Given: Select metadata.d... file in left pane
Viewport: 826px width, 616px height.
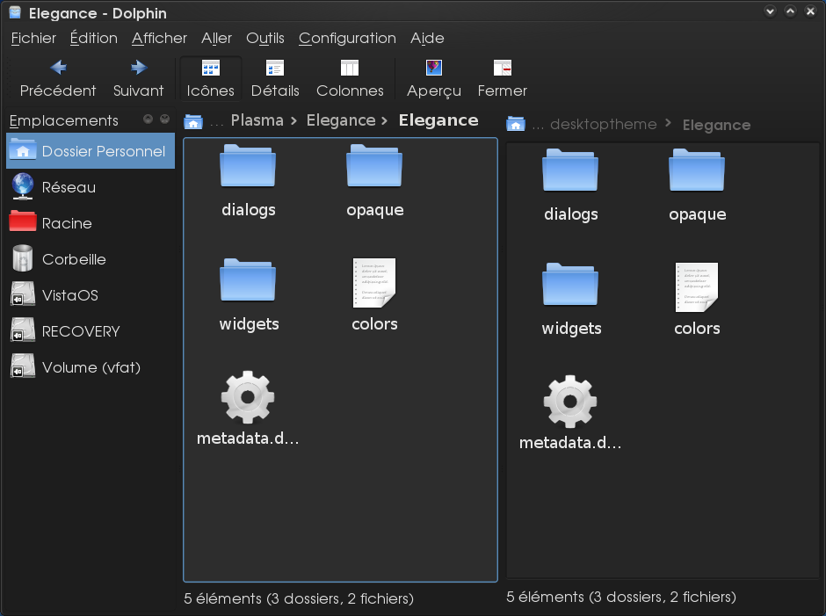Looking at the screenshot, I should point(248,409).
